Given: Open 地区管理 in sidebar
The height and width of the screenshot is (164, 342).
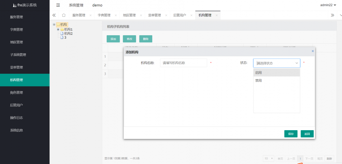Looking at the screenshot, I should pos(25,42).
